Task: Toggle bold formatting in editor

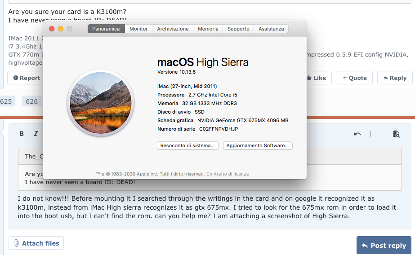Action: click(x=22, y=134)
